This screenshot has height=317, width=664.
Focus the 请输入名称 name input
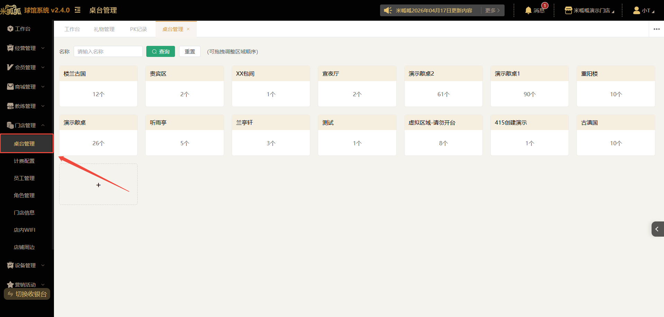(108, 51)
